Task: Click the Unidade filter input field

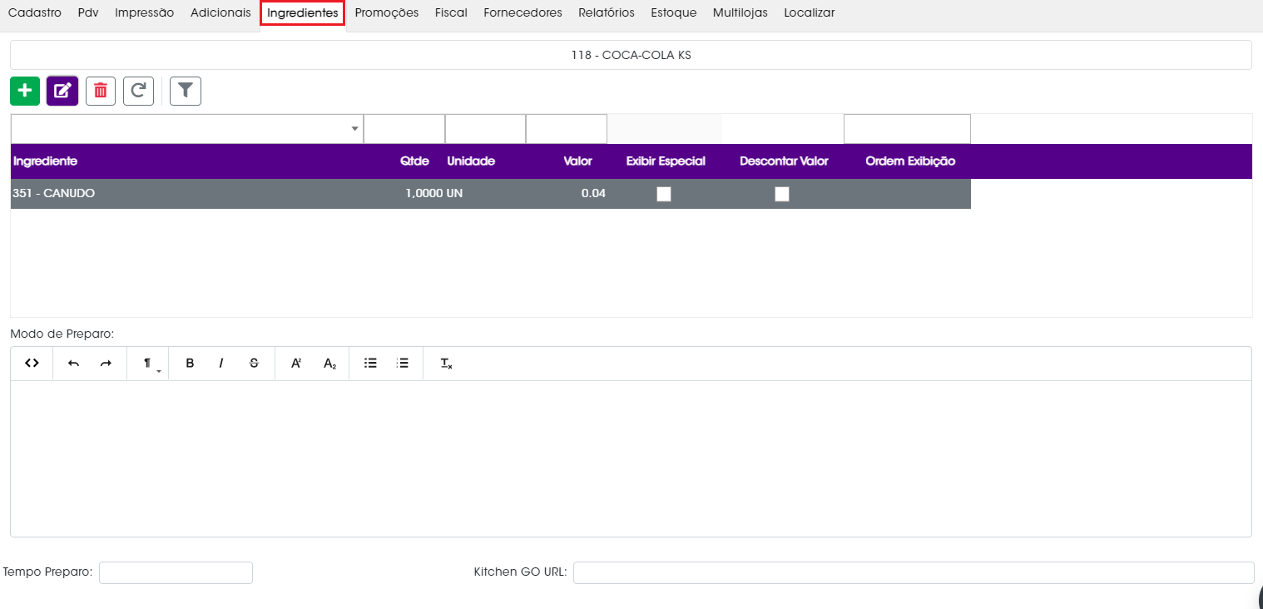Action: [x=485, y=129]
